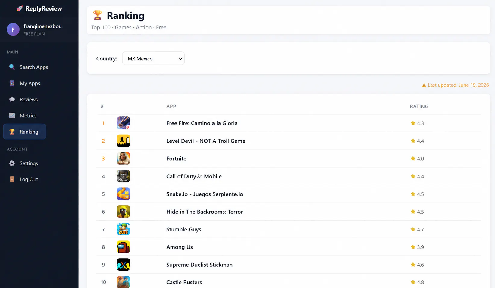Click the trophy icon beside Ranking heading
The image size is (495, 288).
pos(97,15)
